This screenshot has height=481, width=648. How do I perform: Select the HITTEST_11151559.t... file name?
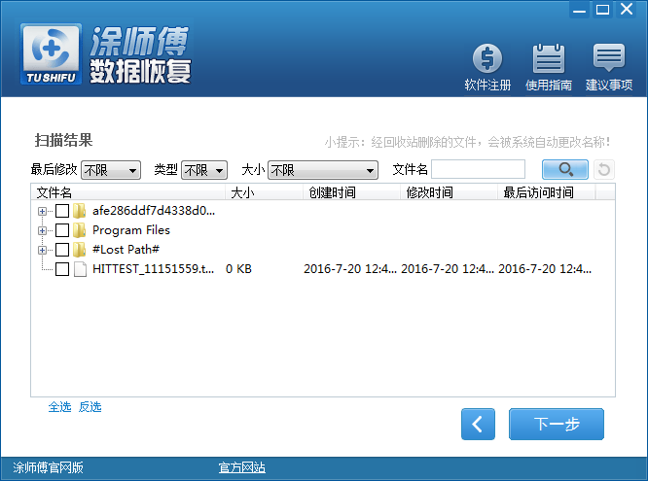[154, 269]
